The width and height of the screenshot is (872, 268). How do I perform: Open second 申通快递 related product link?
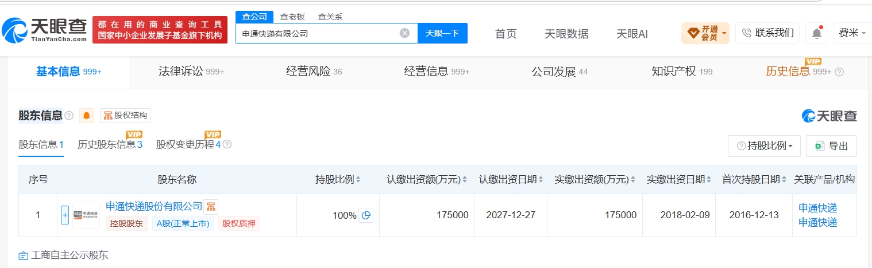pos(818,222)
